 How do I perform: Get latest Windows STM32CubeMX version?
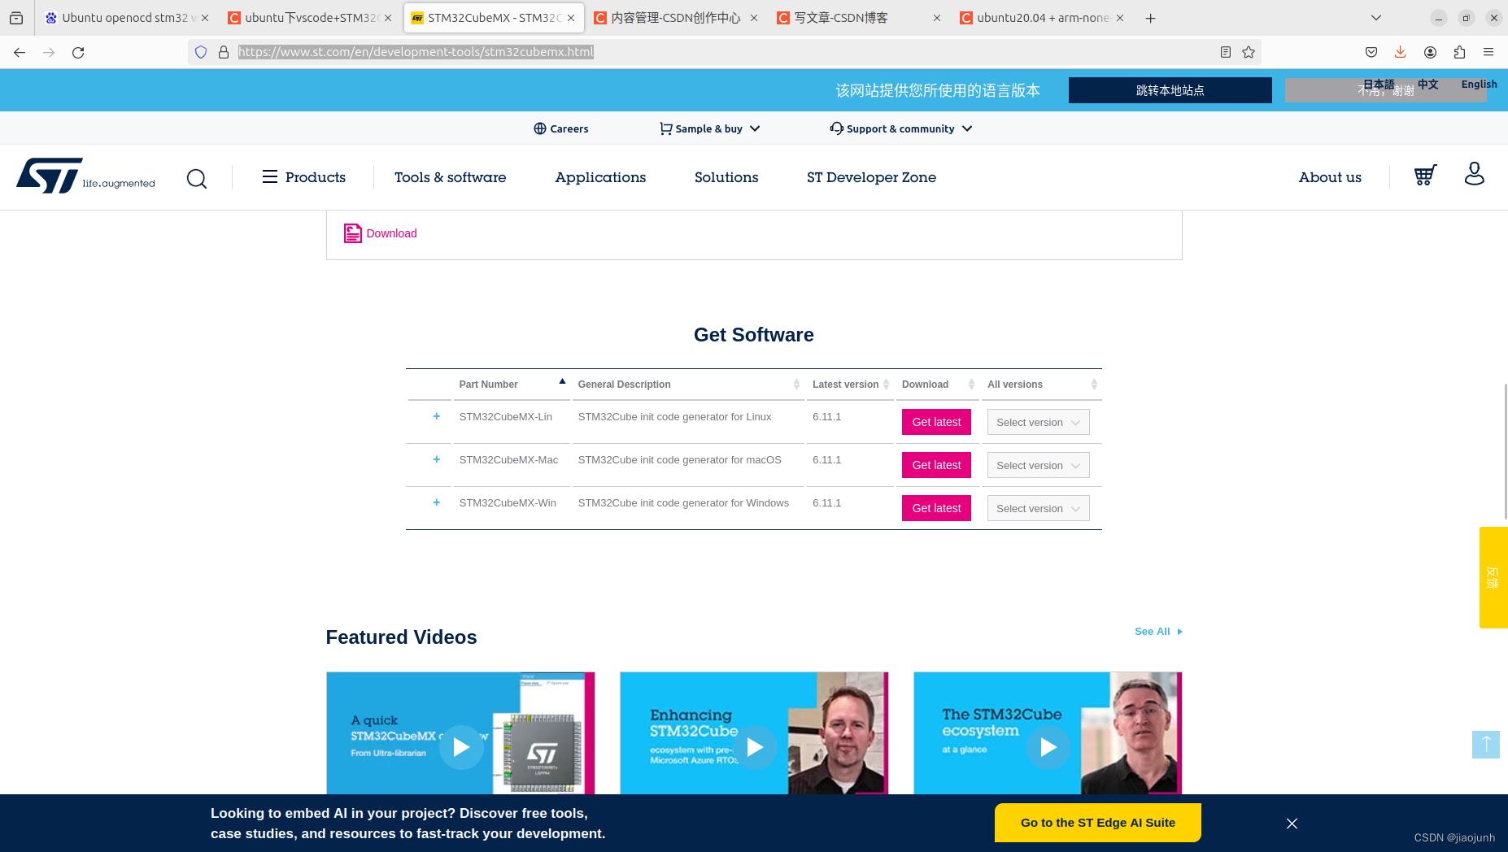pos(936,508)
